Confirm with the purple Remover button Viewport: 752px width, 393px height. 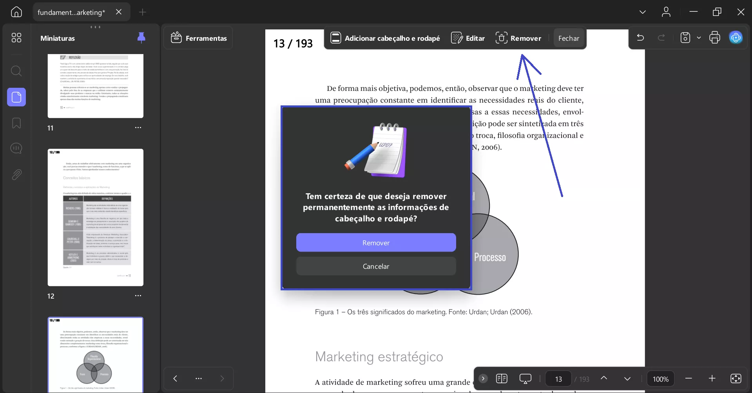pyautogui.click(x=376, y=243)
